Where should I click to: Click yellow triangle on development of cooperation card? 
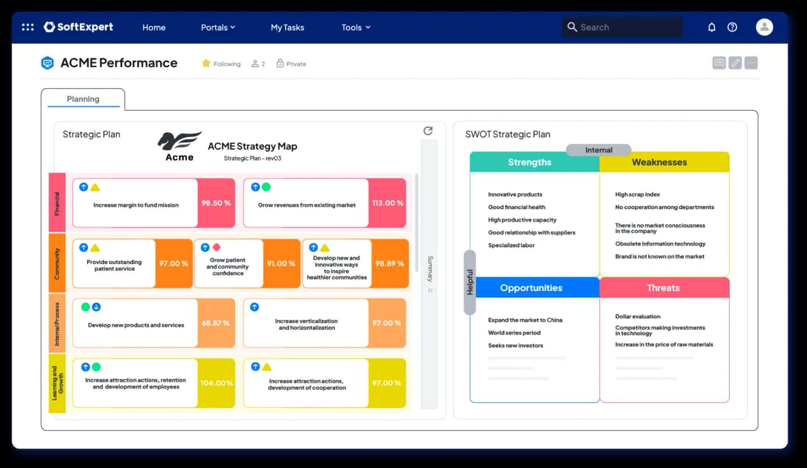coord(267,367)
